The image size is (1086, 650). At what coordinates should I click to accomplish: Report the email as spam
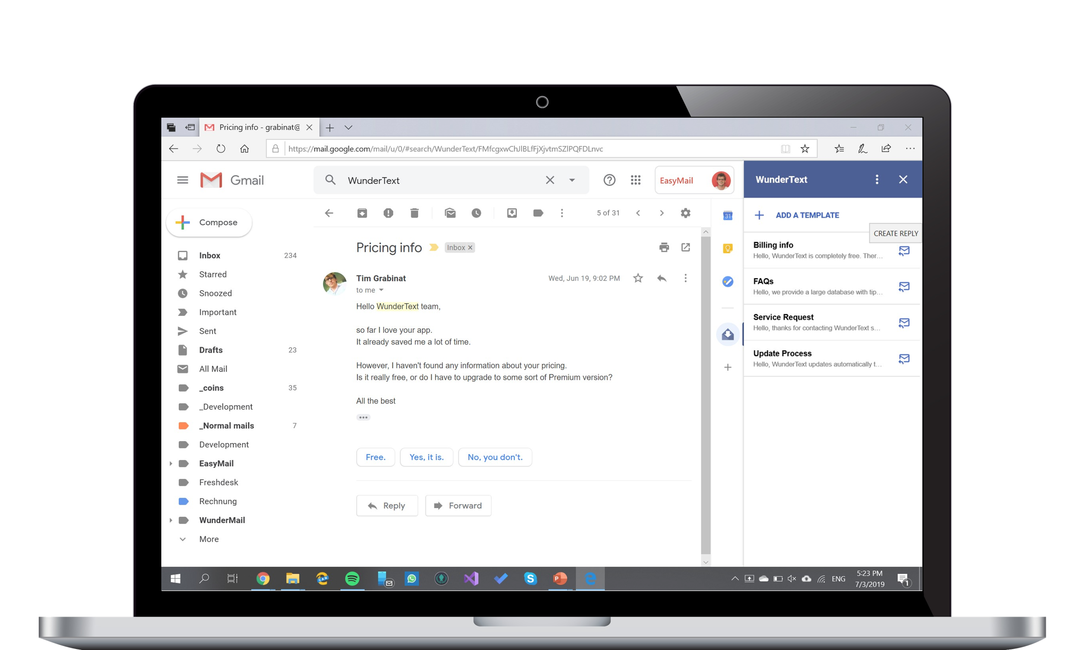click(388, 213)
